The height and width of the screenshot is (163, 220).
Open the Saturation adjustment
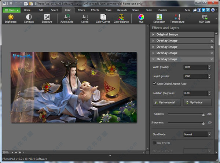click(159, 19)
